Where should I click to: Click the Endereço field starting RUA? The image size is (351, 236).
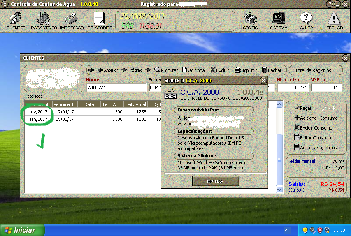point(155,88)
